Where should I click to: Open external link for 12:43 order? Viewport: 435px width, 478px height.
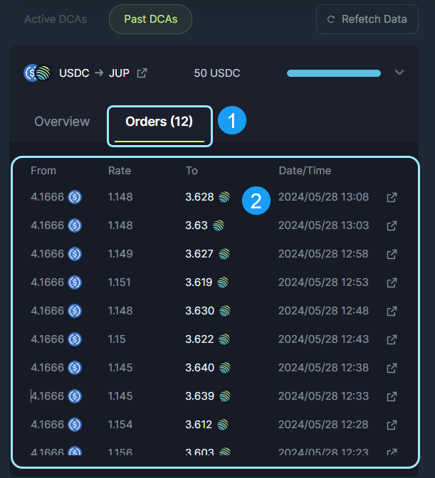coord(391,339)
